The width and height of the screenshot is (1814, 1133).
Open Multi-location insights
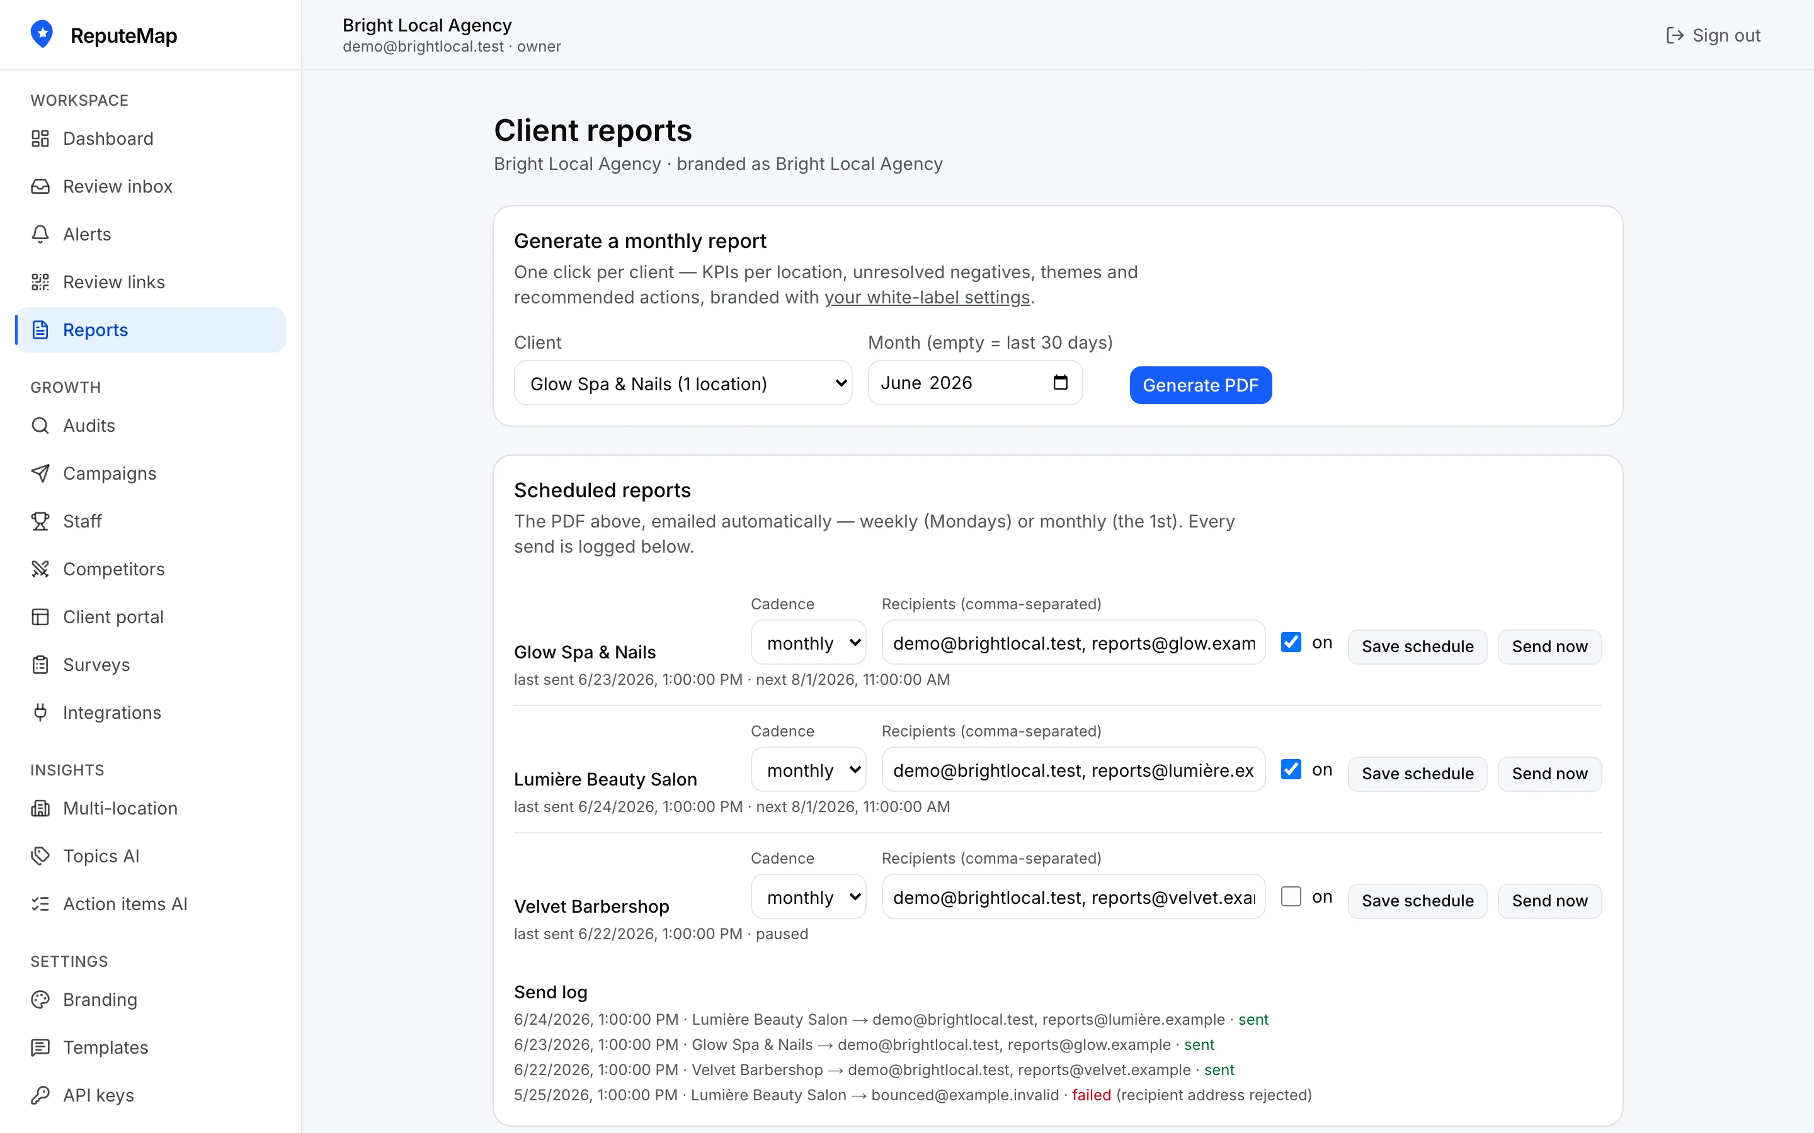150,809
